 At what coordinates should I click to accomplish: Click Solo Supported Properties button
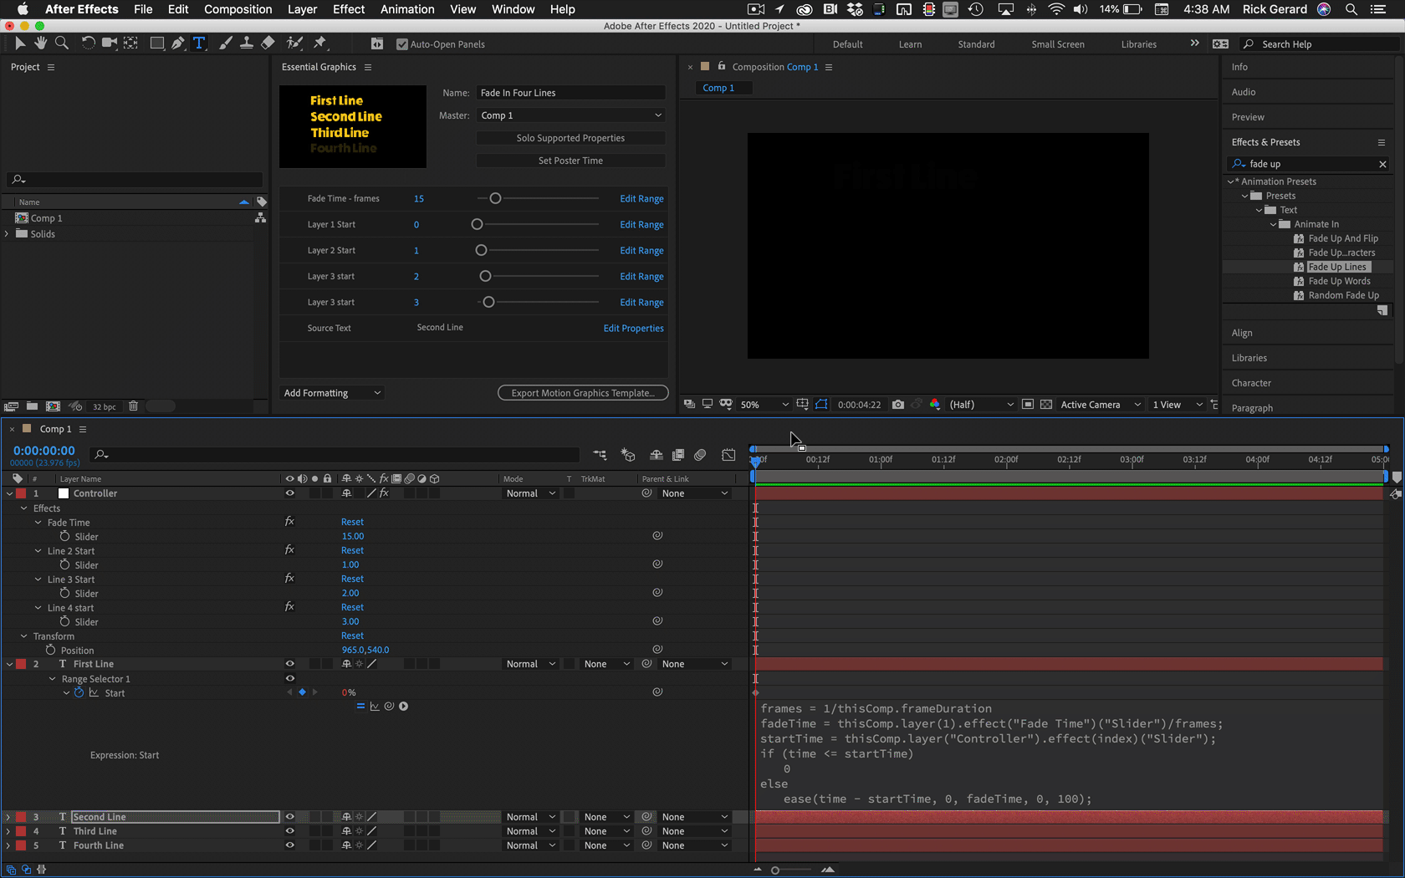click(571, 138)
